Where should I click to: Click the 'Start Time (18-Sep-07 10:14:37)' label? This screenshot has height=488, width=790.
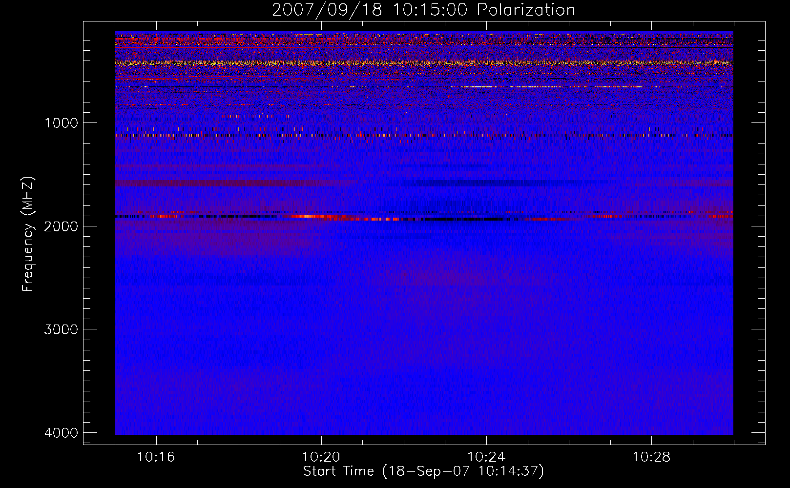tap(423, 471)
